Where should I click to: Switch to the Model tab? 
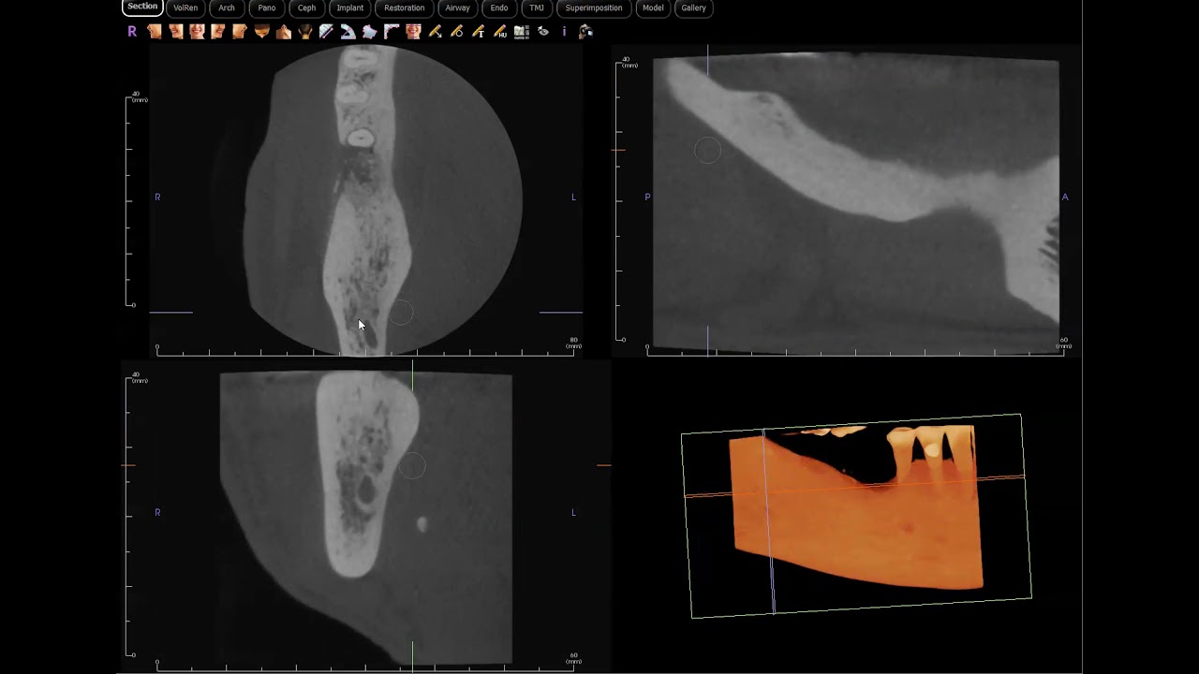point(653,7)
